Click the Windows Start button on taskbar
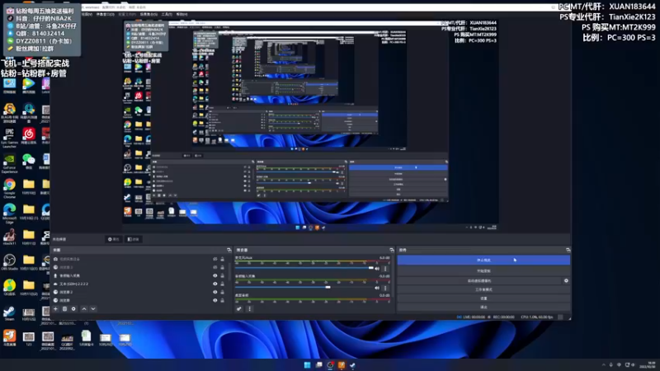Image resolution: width=660 pixels, height=371 pixels. point(307,364)
